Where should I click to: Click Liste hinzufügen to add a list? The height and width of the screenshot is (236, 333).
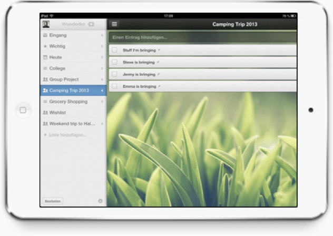click(x=67, y=135)
